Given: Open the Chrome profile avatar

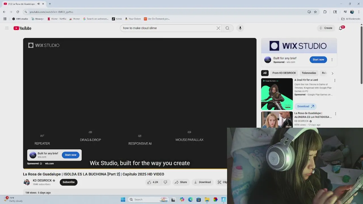Looking at the screenshot, I should tap(352, 12).
